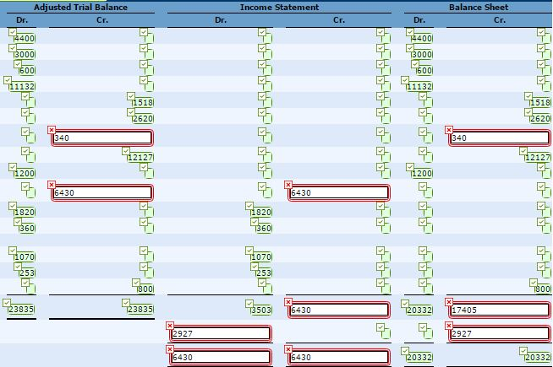Image resolution: width=553 pixels, height=367 pixels.
Task: Click green check icon on Income Statement Dr. 1070
Action: click(249, 251)
